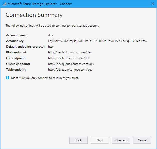The width and height of the screenshot is (157, 149).
Task: Click the File endpoint URL
Action: point(69,58)
